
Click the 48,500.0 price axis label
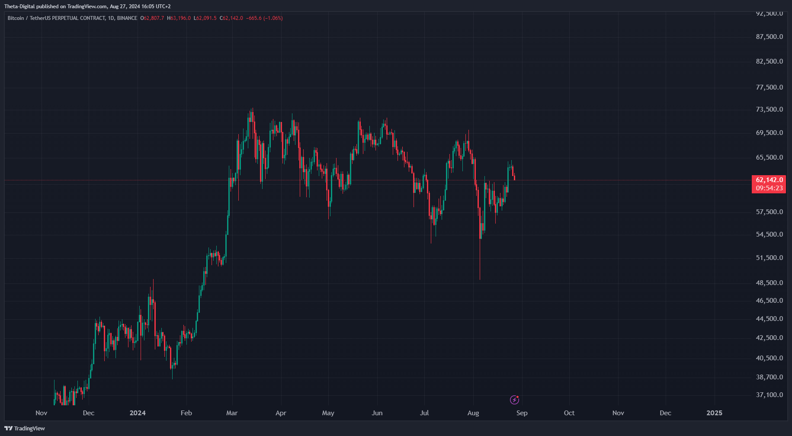point(769,283)
